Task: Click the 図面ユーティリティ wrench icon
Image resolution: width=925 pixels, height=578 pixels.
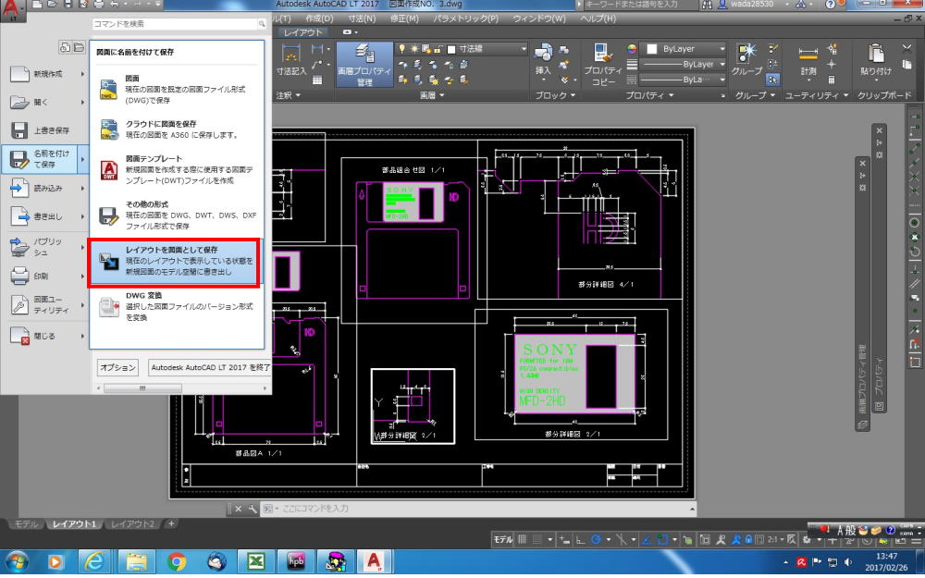Action: (19, 305)
